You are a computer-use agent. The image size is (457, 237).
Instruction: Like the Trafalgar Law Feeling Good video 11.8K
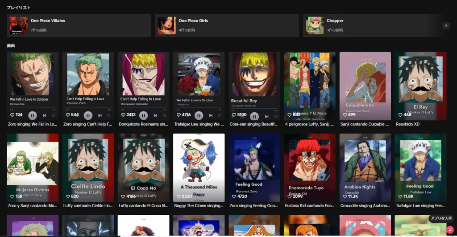pyautogui.click(x=400, y=196)
